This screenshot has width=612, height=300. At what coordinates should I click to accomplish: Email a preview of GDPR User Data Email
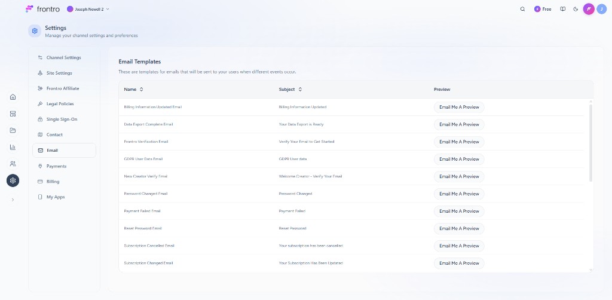(458, 159)
